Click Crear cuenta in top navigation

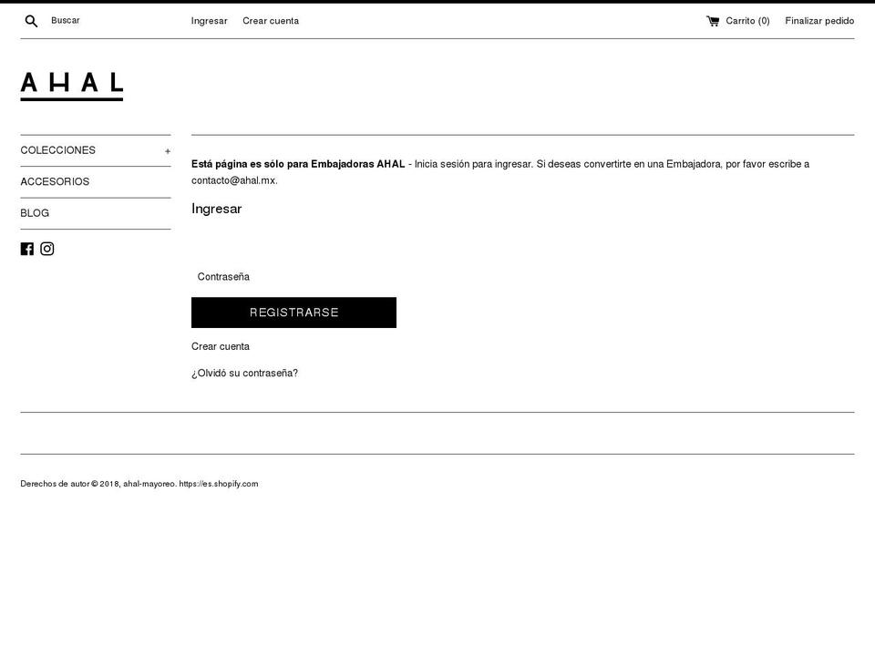click(x=271, y=21)
